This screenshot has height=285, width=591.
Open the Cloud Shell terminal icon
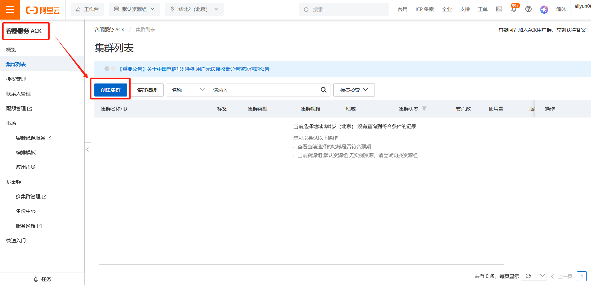point(499,9)
